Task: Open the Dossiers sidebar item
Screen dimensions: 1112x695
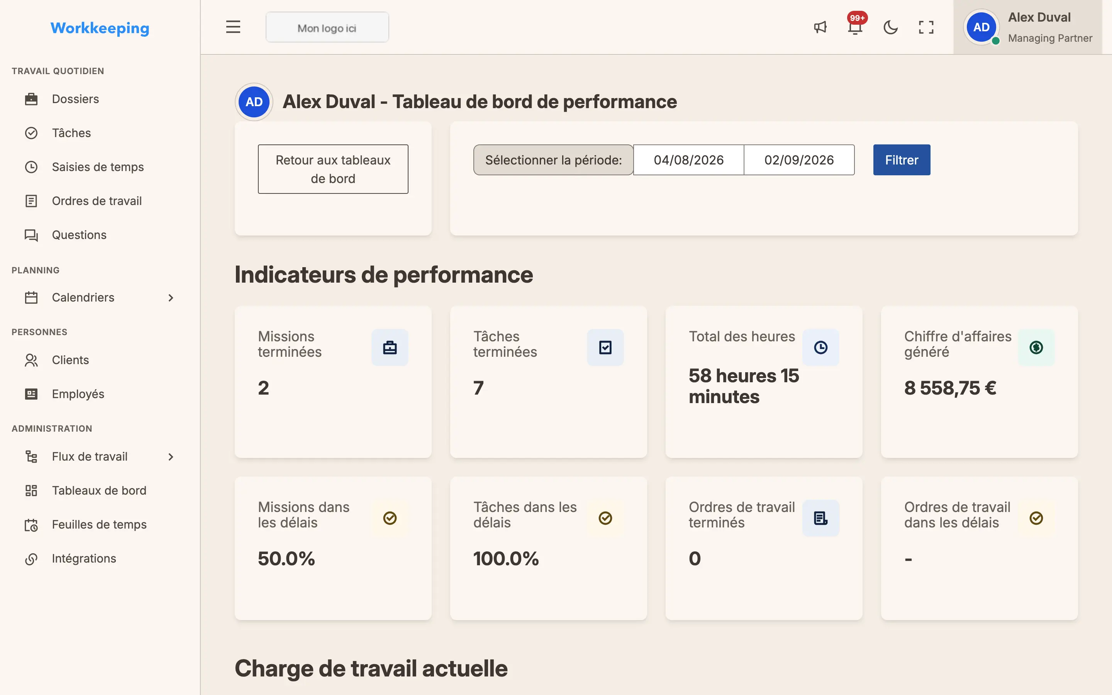Action: coord(100,99)
